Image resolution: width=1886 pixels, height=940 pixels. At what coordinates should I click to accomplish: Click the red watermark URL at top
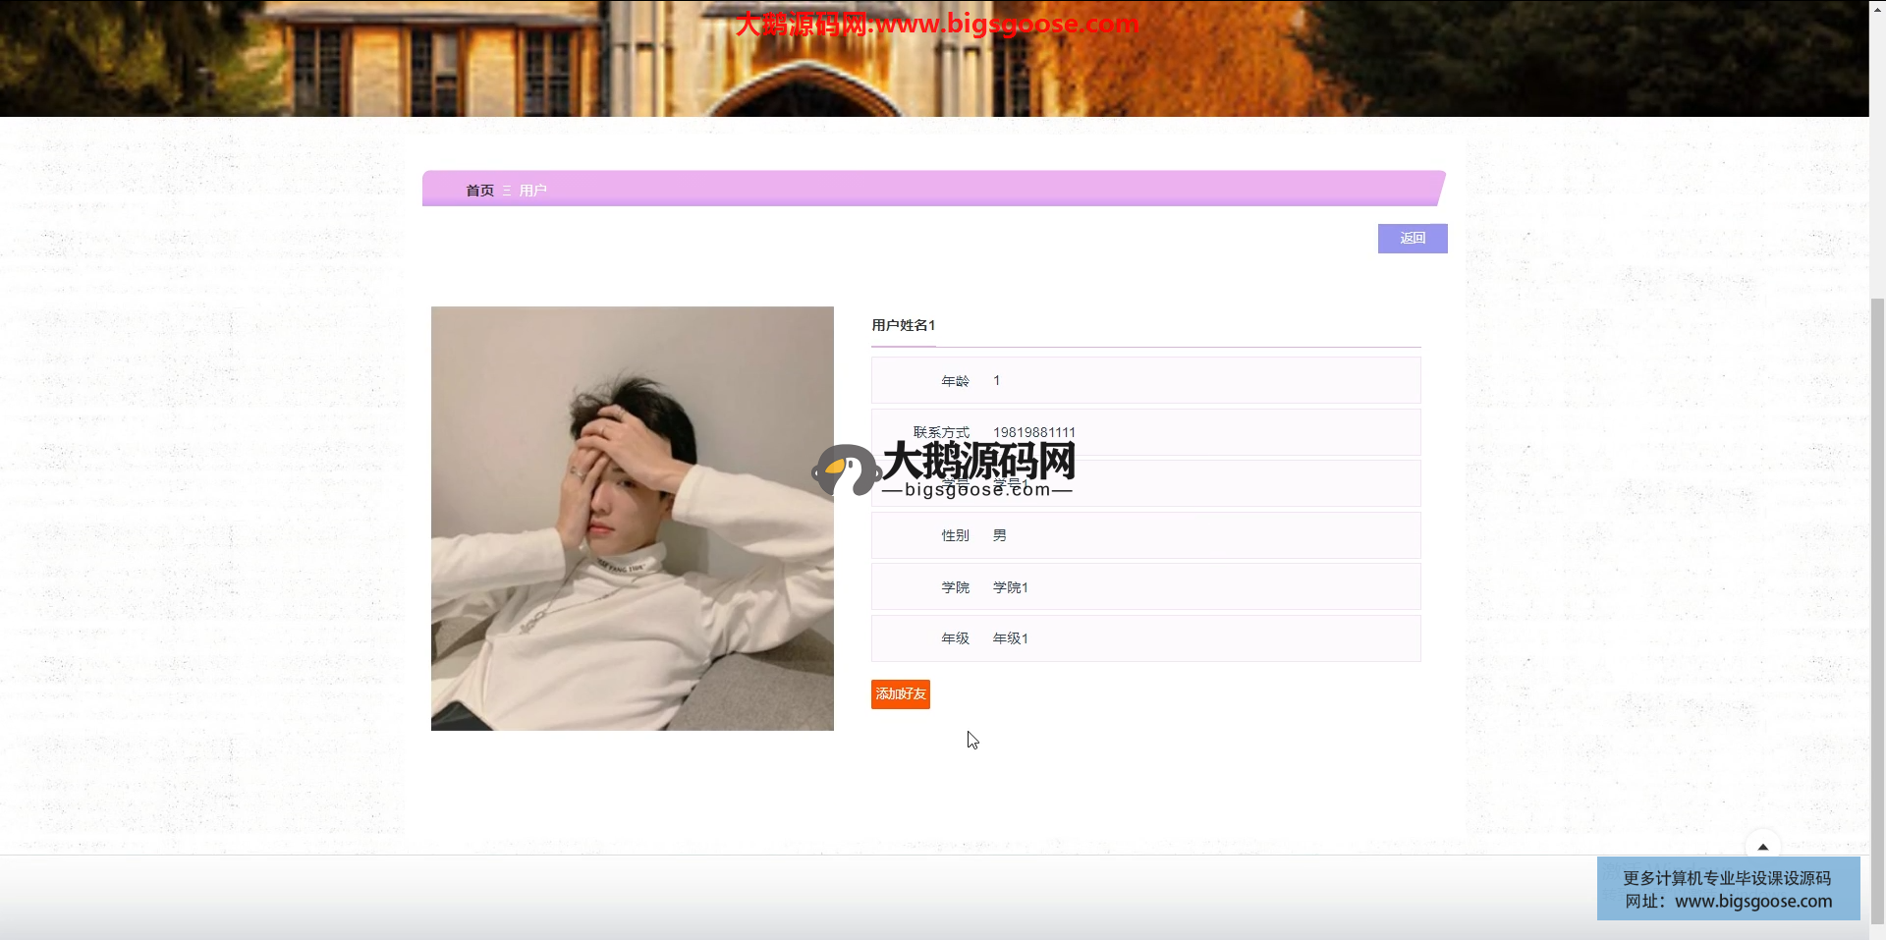coord(937,24)
